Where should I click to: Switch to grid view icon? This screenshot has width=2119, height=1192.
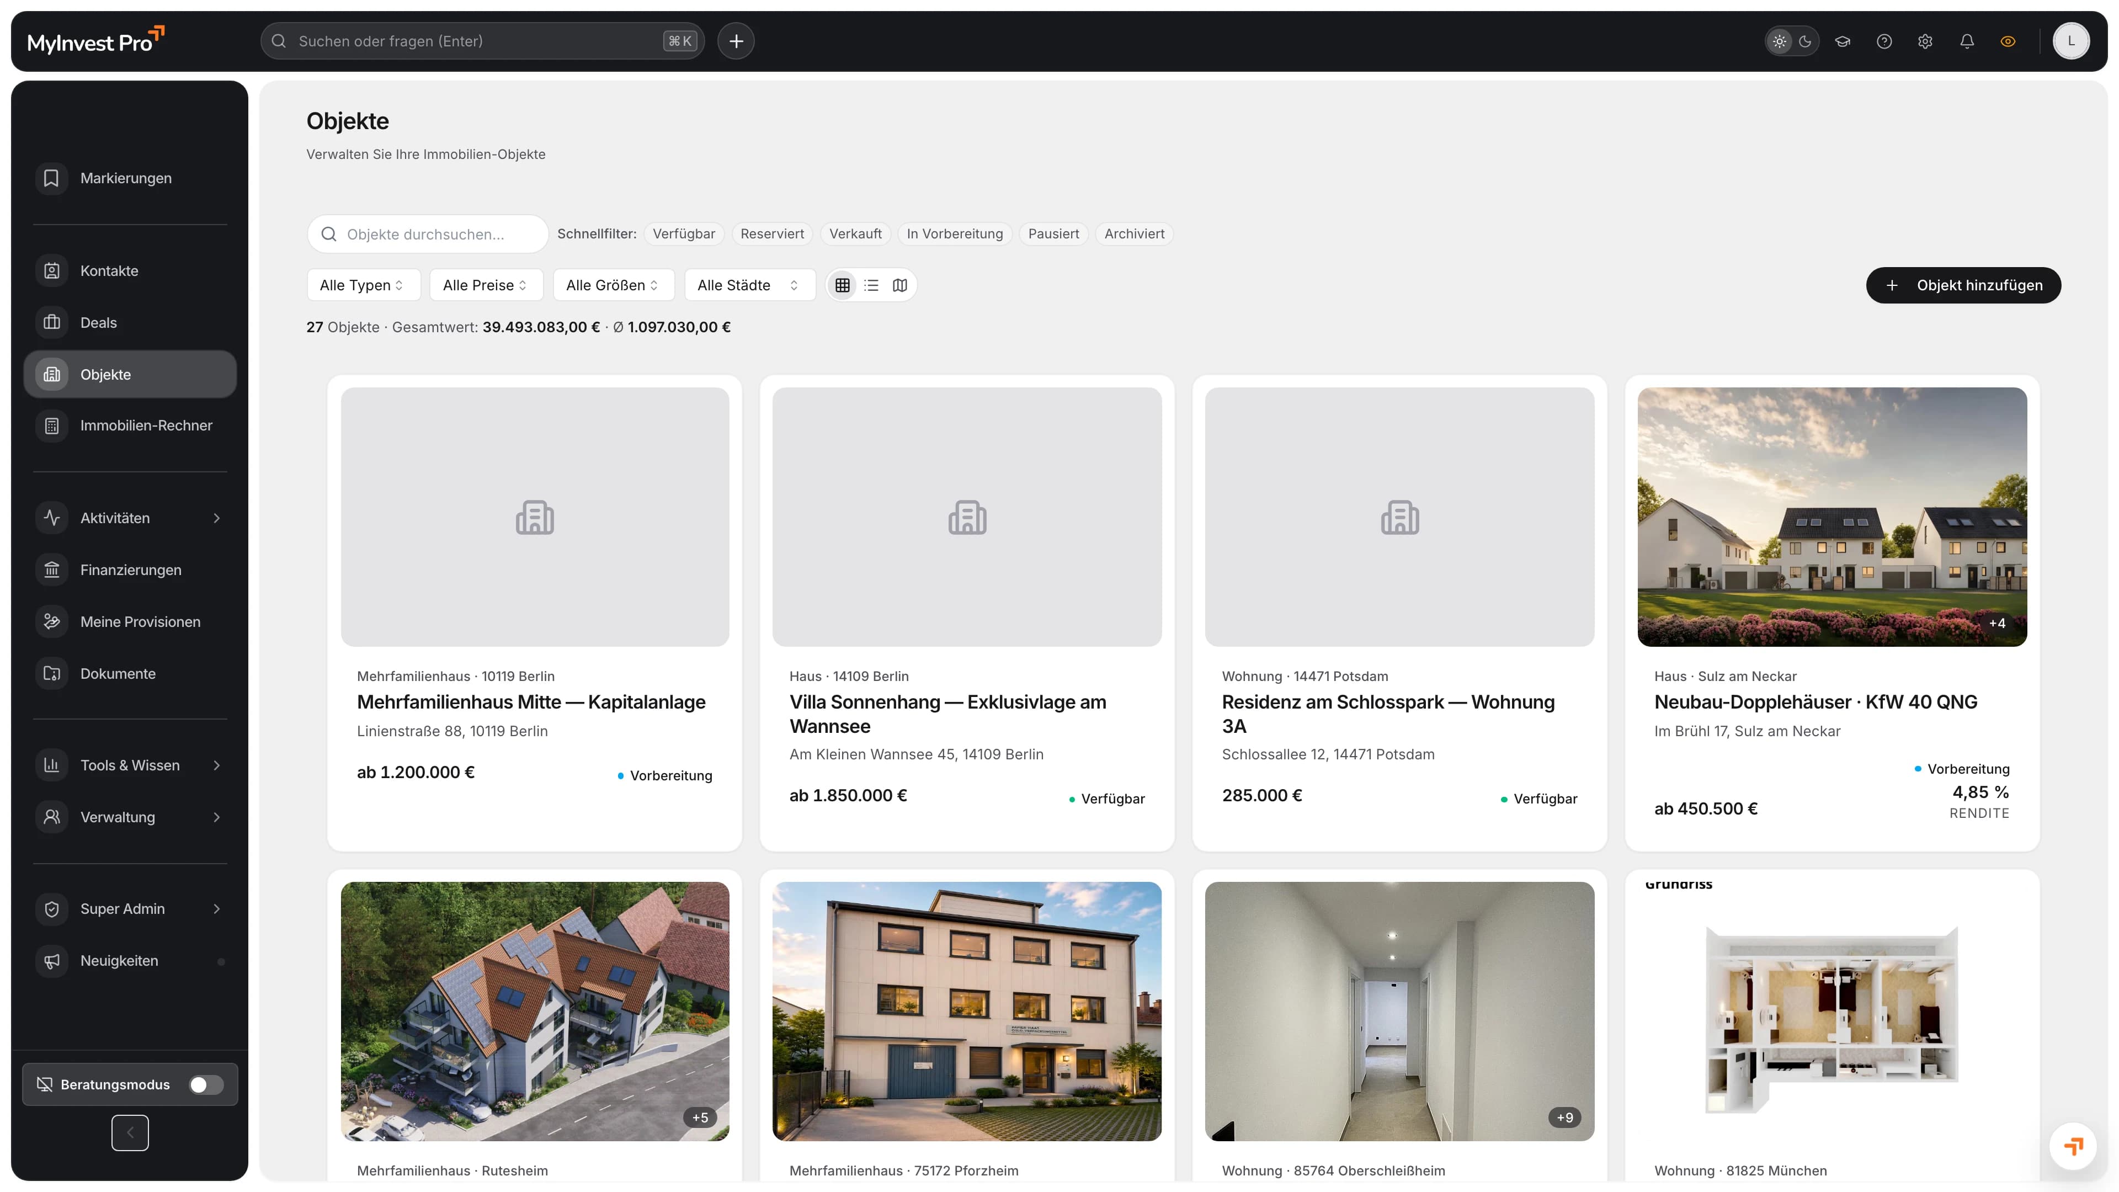pyautogui.click(x=842, y=285)
